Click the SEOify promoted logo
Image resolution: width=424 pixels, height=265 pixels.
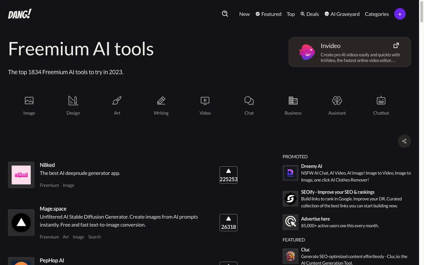click(291, 199)
